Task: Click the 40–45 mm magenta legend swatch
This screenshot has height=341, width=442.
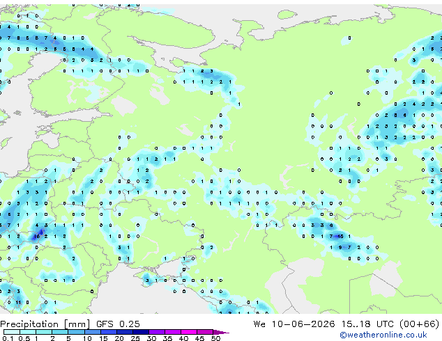Action: [x=189, y=332]
